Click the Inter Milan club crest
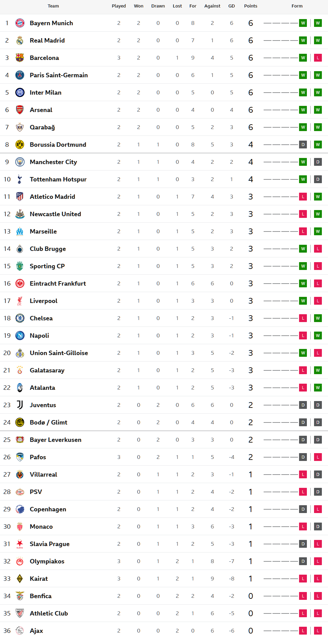This screenshot has width=328, height=639. point(20,93)
